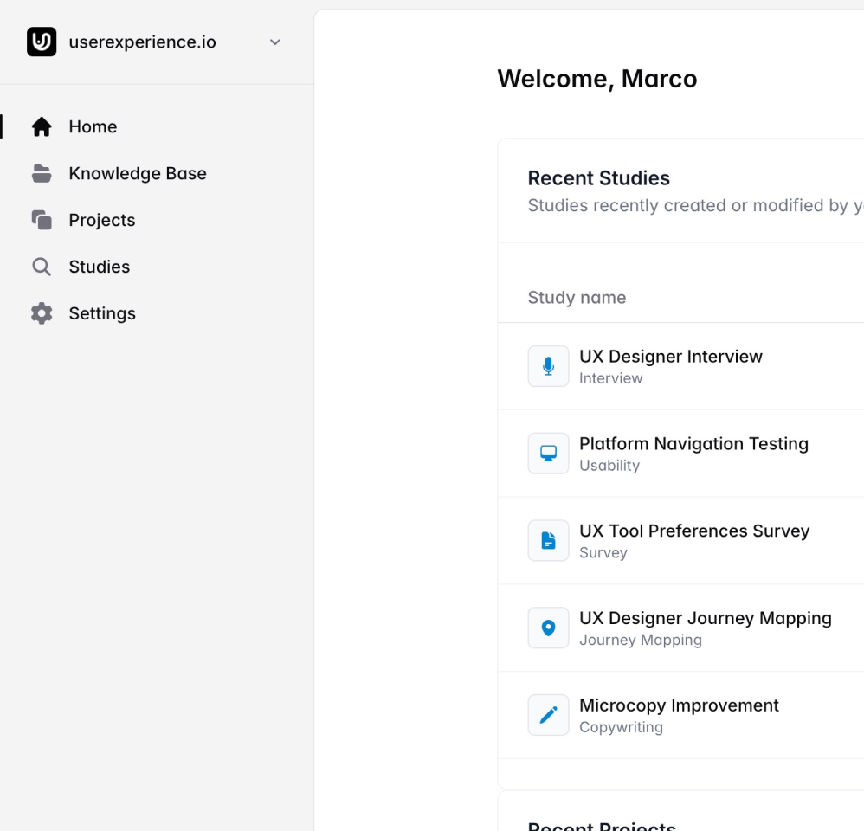Click the Study name column header
864x831 pixels.
(577, 298)
